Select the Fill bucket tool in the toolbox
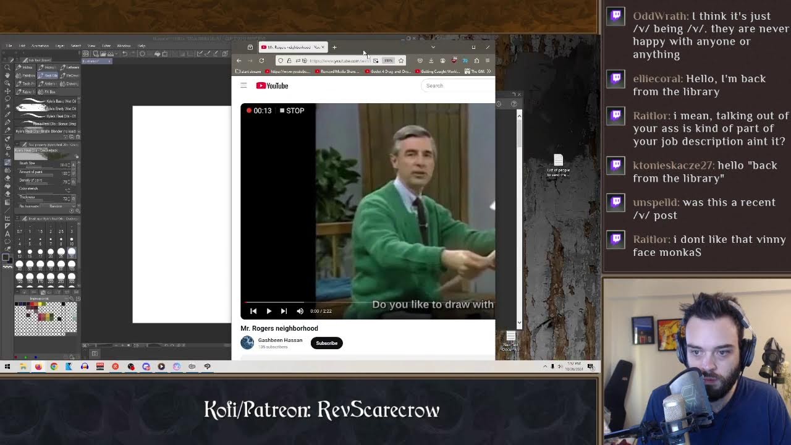This screenshot has width=791, height=445. [7, 186]
